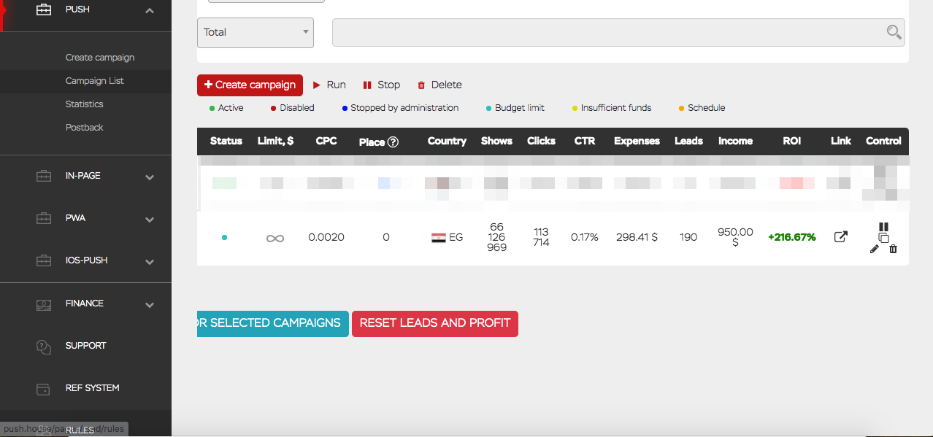The image size is (933, 437).
Task: Click the Place column help icon
Action: click(x=393, y=142)
